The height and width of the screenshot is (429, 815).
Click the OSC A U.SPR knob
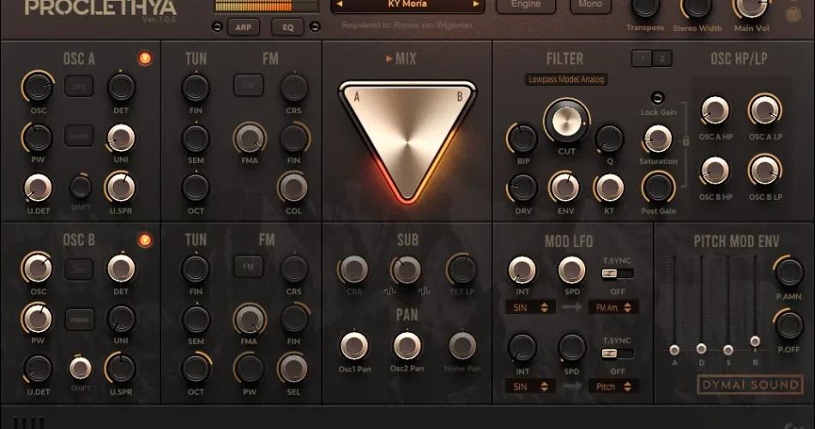click(x=121, y=187)
